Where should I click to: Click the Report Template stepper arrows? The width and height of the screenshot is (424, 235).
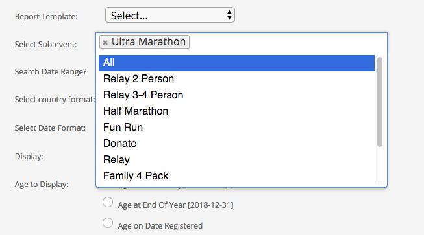(229, 15)
